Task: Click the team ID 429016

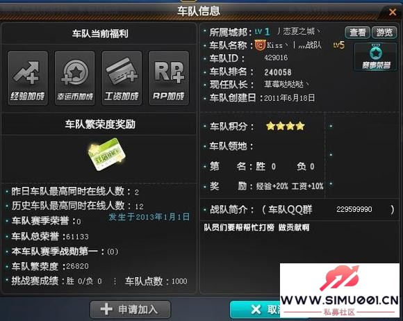Action: point(276,58)
